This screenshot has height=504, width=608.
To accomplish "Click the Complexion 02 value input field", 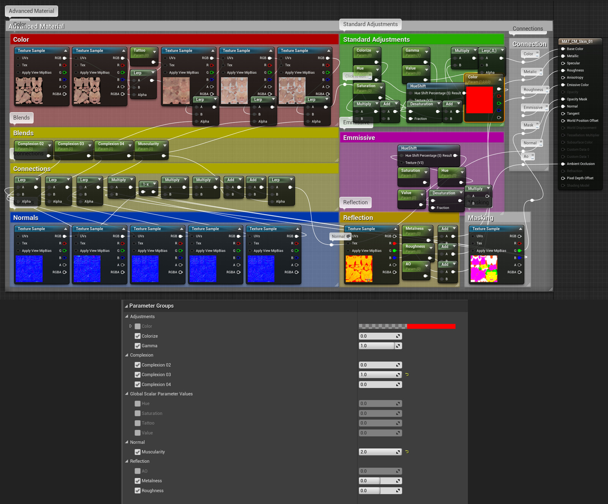I will pos(380,365).
